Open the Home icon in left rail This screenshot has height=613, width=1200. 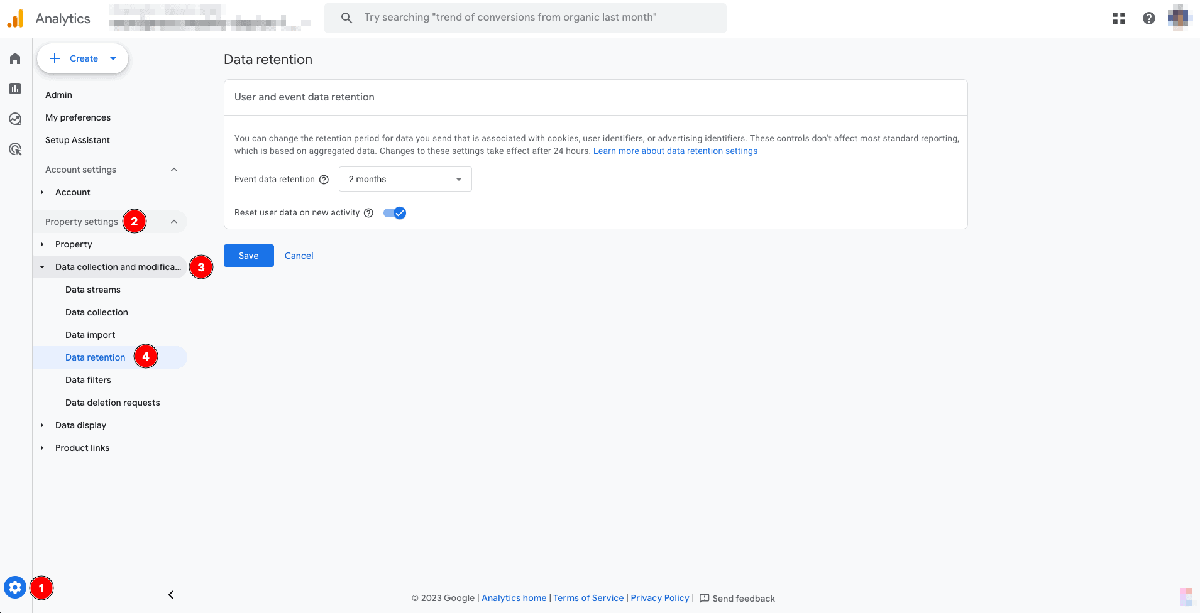15,58
